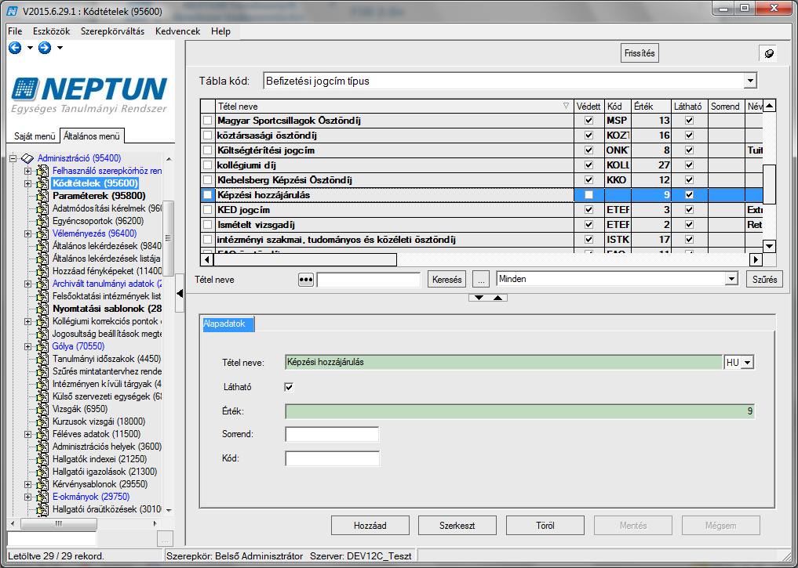This screenshot has width=798, height=568.
Task: Open the Szerepkörváltás menu
Action: click(x=112, y=31)
